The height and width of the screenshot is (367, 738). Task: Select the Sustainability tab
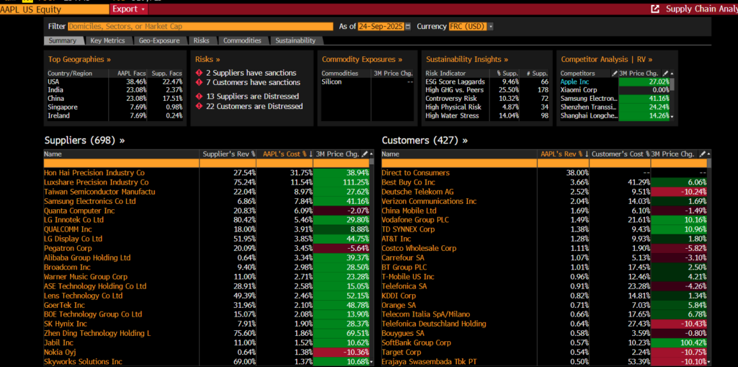pyautogui.click(x=295, y=41)
